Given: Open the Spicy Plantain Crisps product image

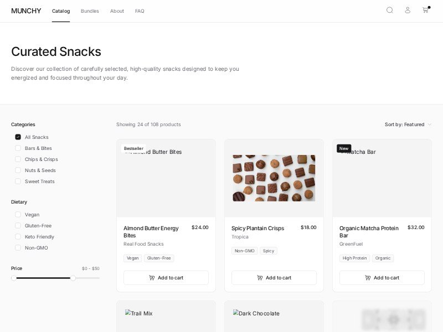Looking at the screenshot, I should 274,178.
